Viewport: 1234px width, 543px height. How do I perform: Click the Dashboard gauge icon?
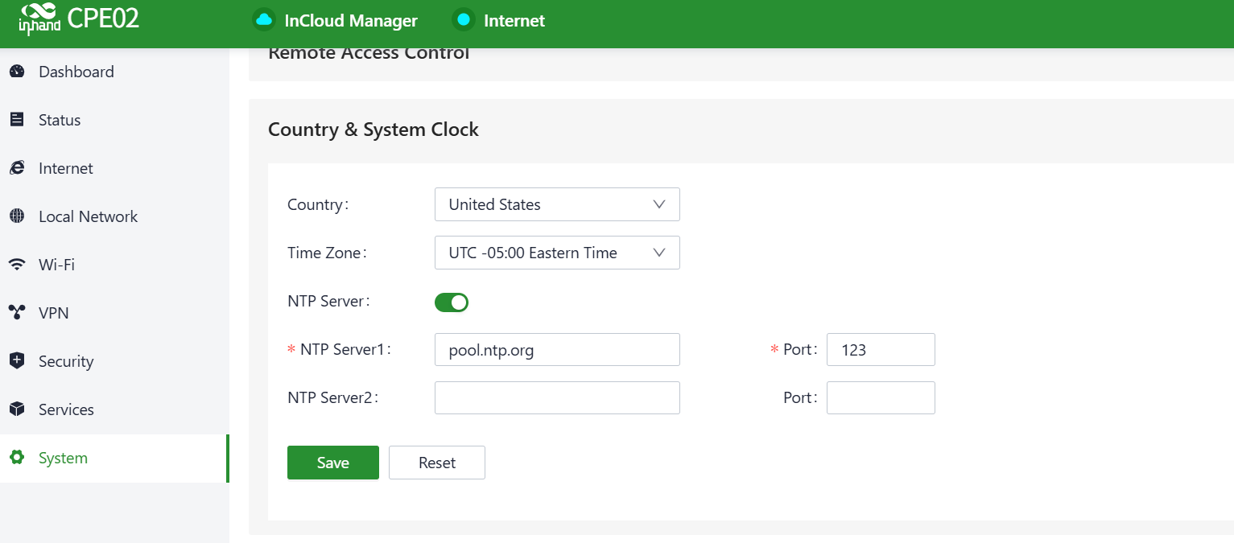coord(17,72)
